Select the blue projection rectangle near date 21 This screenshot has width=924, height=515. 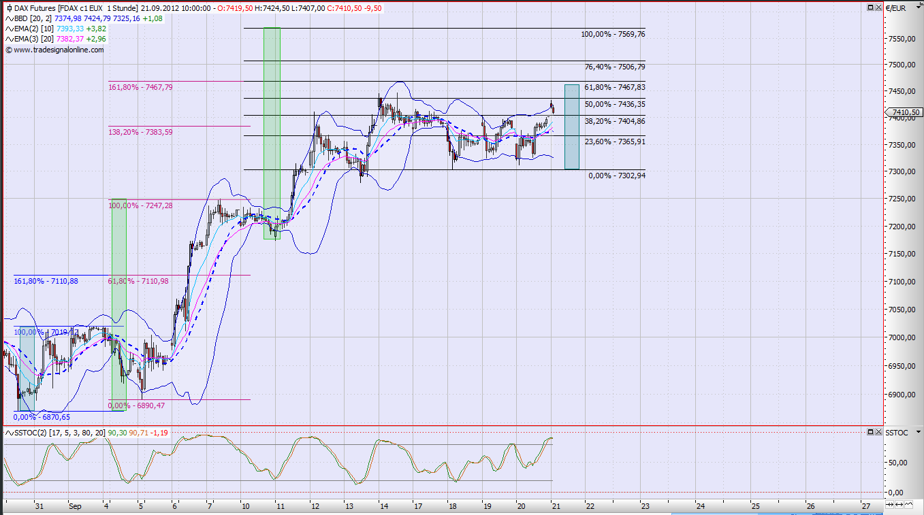(x=572, y=127)
